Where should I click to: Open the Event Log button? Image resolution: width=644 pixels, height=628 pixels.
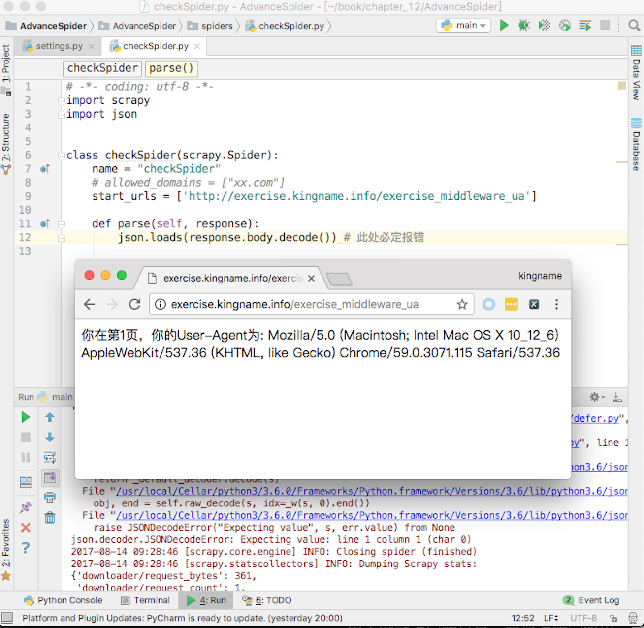[x=592, y=600]
